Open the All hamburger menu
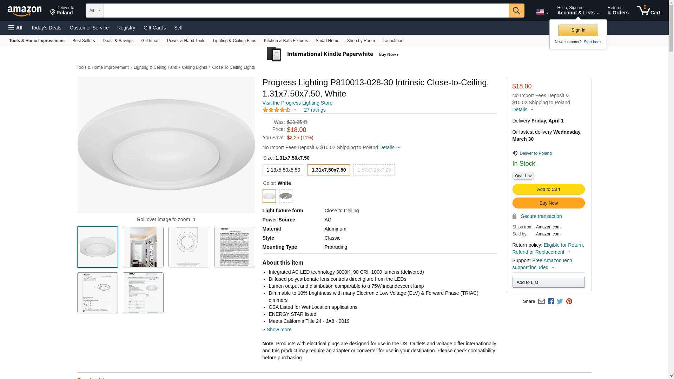The width and height of the screenshot is (674, 379). (15, 28)
